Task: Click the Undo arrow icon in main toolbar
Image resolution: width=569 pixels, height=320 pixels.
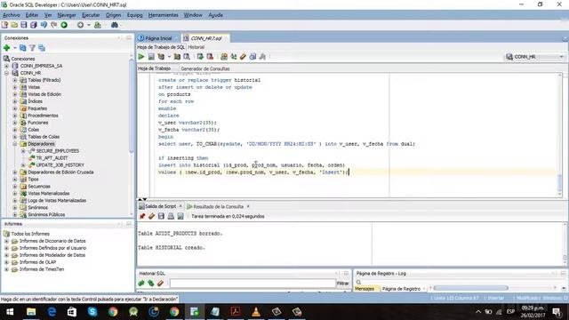Action: tap(44, 25)
